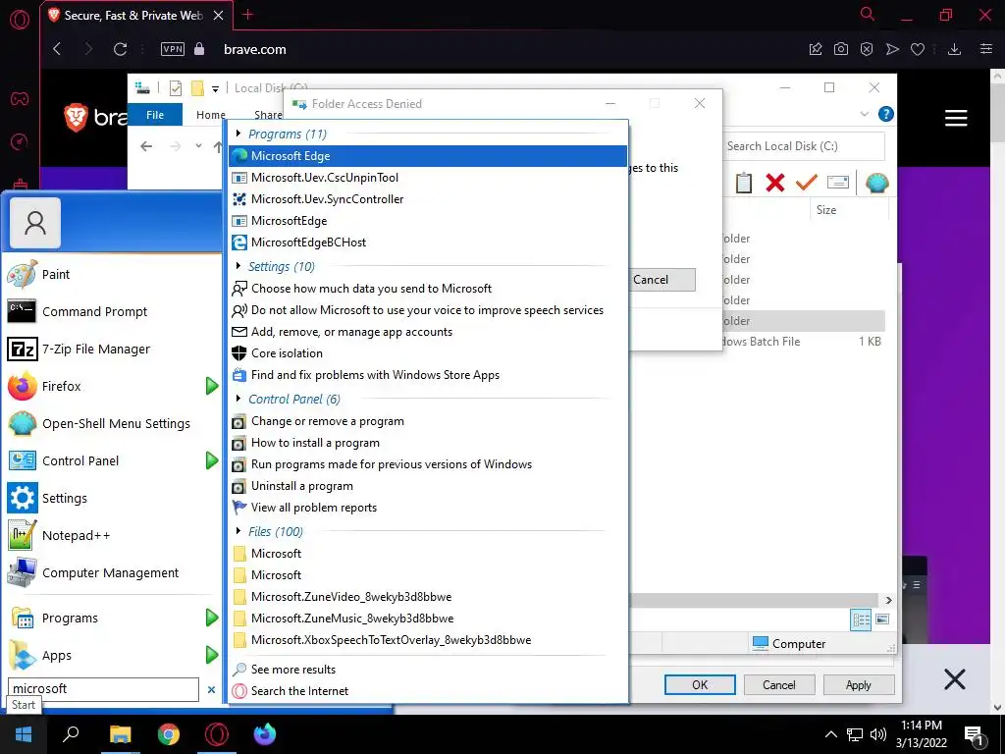Open Open-Shell Menu Settings
The width and height of the screenshot is (1005, 754).
(112, 424)
